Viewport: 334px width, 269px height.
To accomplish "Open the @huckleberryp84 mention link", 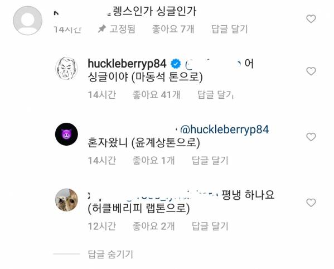I will (225, 129).
